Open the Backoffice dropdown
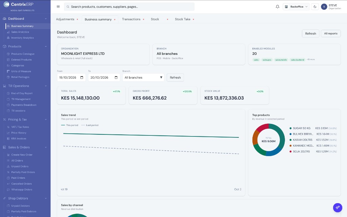 pyautogui.click(x=296, y=7)
